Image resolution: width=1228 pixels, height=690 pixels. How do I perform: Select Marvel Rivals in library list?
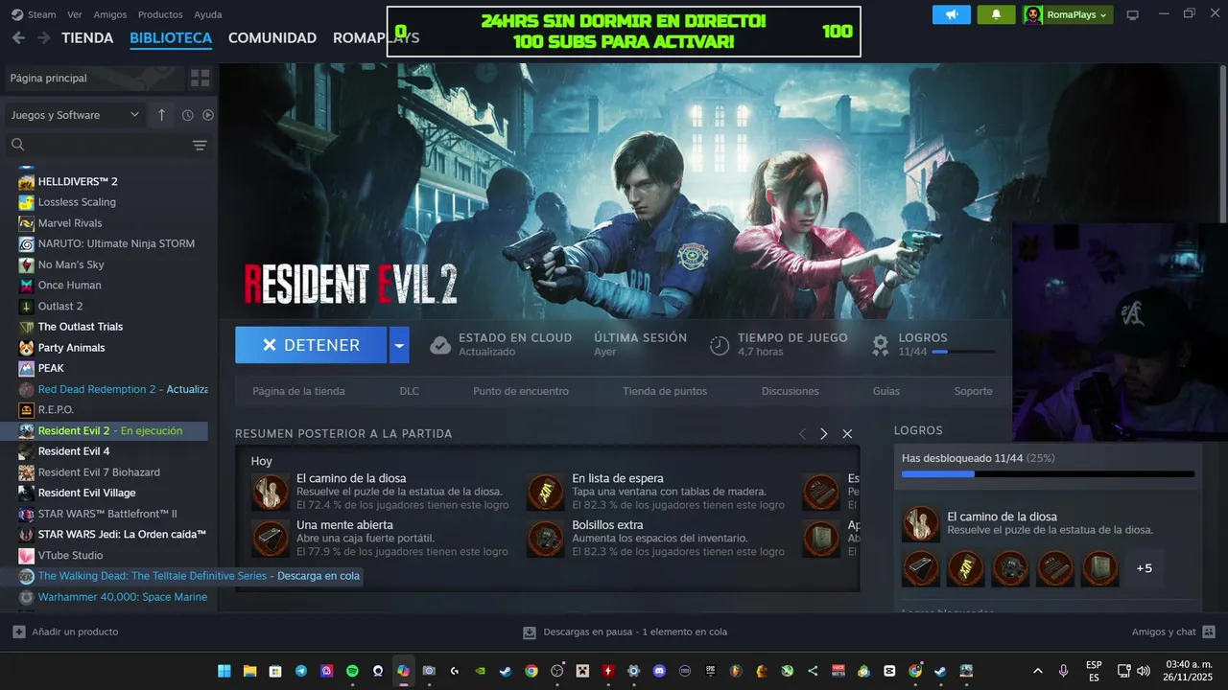(70, 223)
